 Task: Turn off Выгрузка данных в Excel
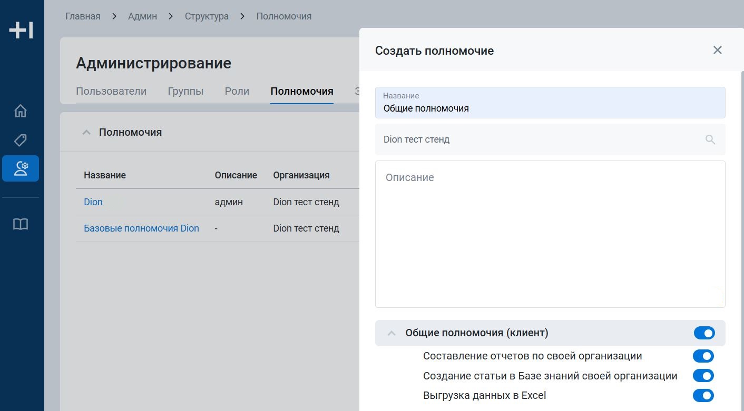point(703,395)
